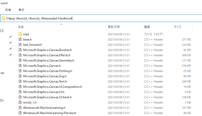Select the Microsoft.Graphics.Canvas.UI.Xaml.h file icon
202x116 pixels.
tap(20, 97)
